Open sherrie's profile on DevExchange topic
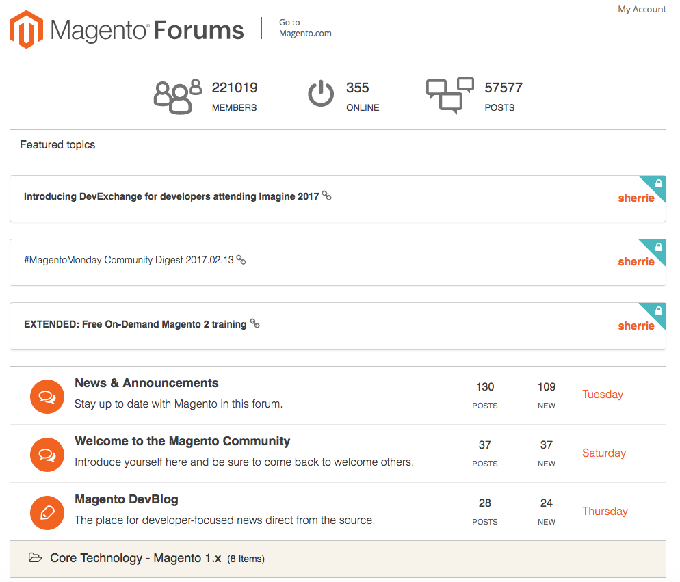 point(636,198)
